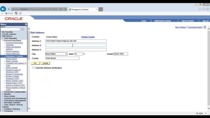Open New Window link
This screenshot has height=118, width=210.
pos(180,27)
